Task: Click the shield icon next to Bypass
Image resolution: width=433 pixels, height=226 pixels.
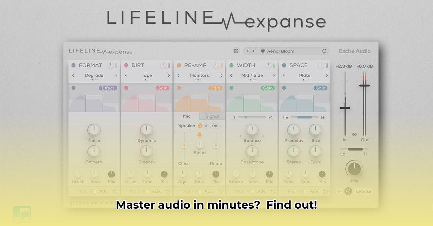Action: pyautogui.click(x=348, y=191)
